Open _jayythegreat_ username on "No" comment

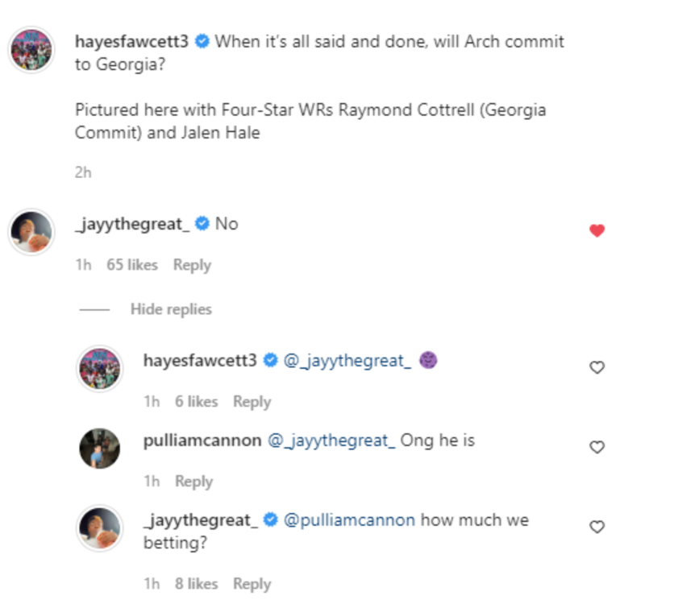[132, 224]
